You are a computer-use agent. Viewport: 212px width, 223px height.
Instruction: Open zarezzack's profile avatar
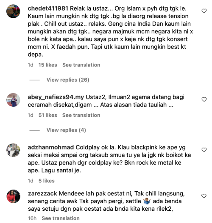pos(13,196)
